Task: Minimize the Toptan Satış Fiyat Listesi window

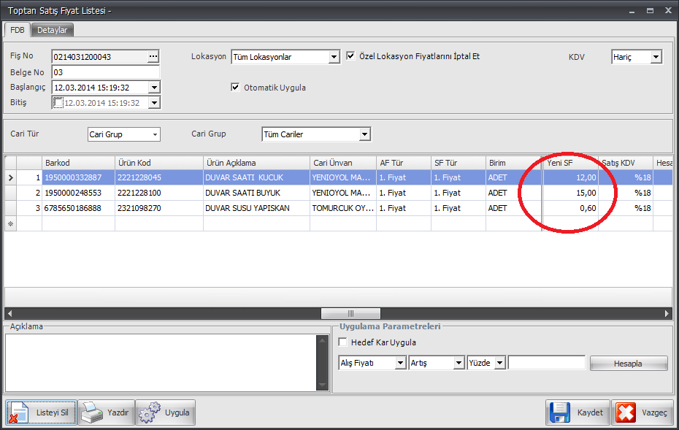Action: [632, 11]
